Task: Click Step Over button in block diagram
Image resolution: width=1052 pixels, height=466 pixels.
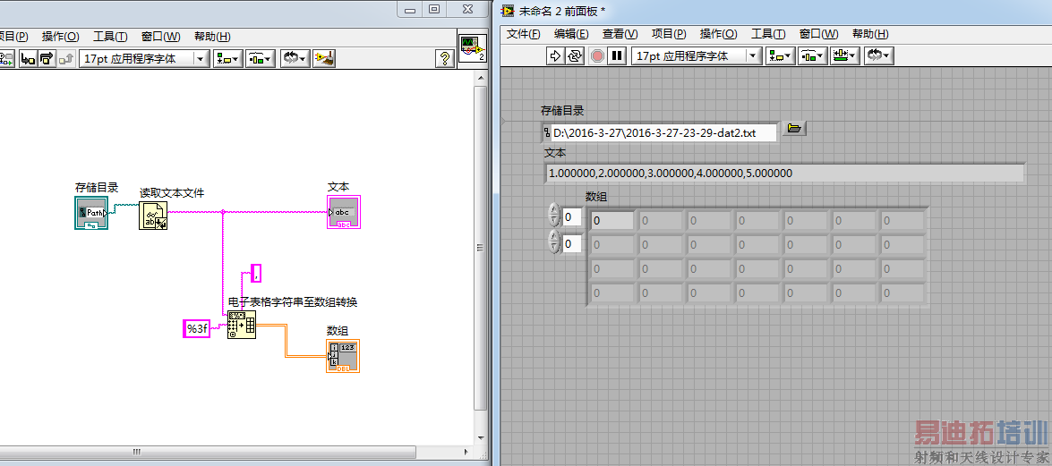Action: point(47,58)
